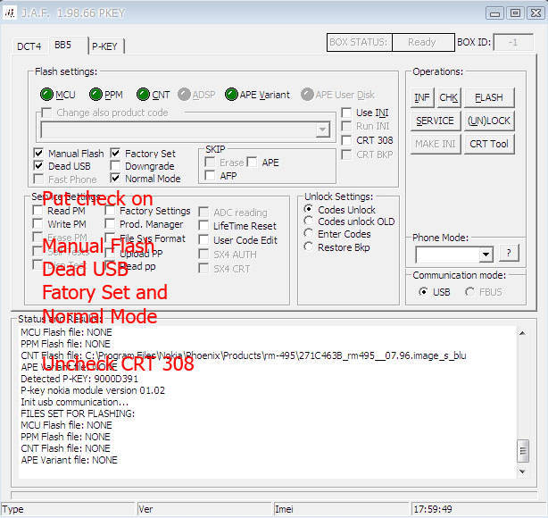Start flashing with the FLASH button
This screenshot has width=548, height=518.
(489, 97)
